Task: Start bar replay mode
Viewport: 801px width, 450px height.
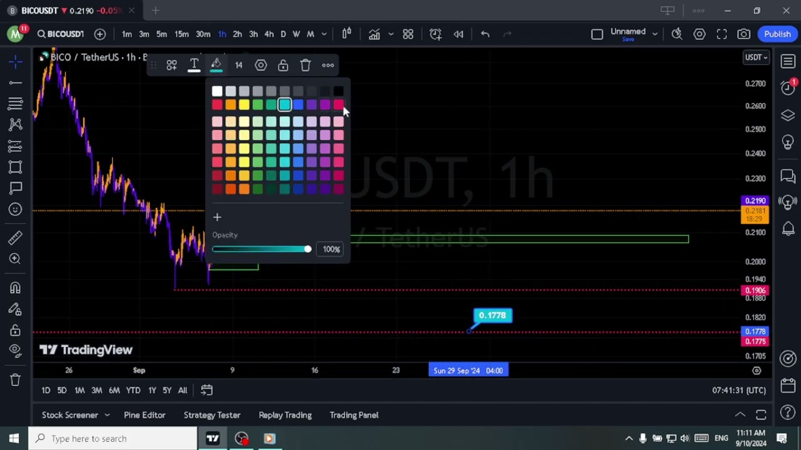Action: [458, 34]
